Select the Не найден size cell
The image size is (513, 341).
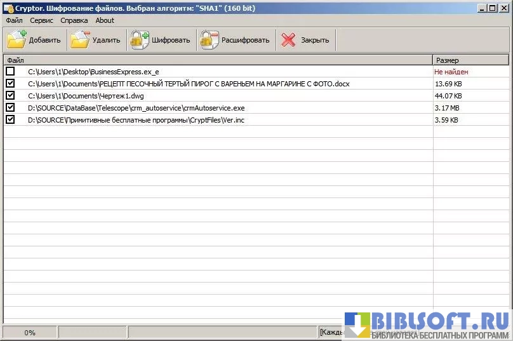451,72
